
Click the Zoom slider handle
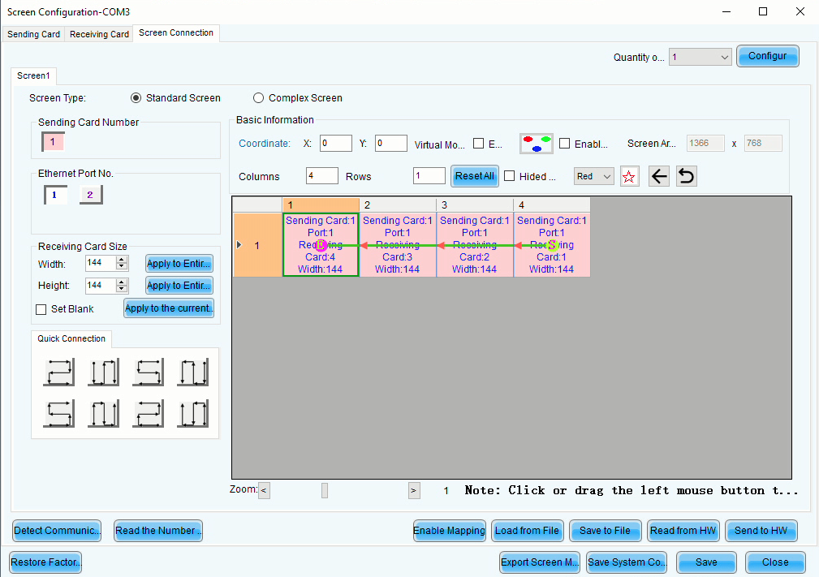click(x=325, y=490)
